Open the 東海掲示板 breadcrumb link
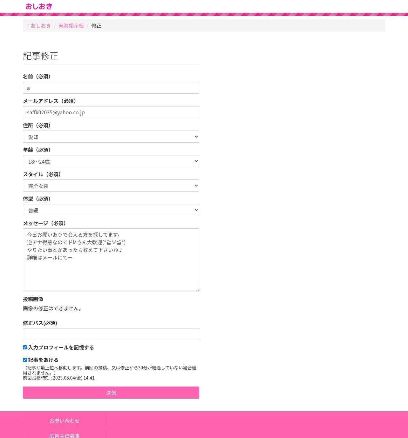Image resolution: width=408 pixels, height=438 pixels. pyautogui.click(x=71, y=26)
